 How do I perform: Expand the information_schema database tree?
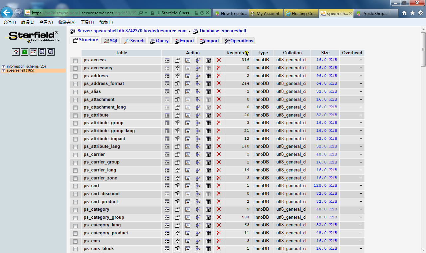pos(4,67)
